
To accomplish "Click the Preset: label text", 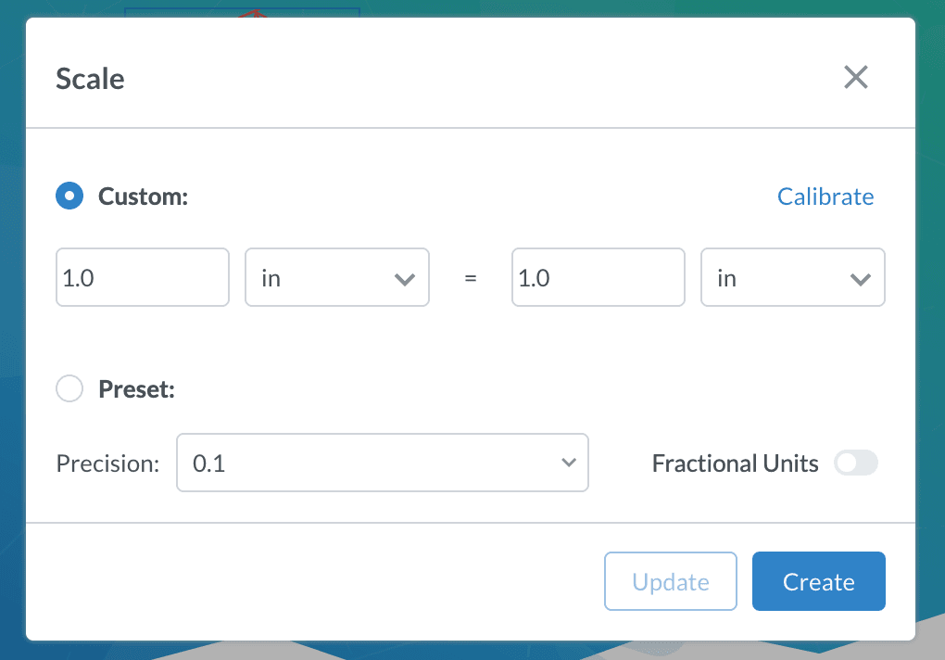I will 137,388.
